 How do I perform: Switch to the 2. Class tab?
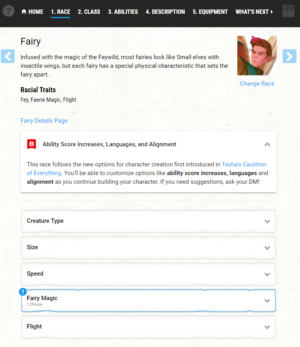coord(89,12)
